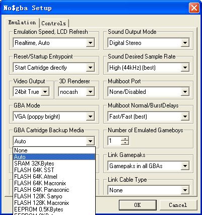Select FLASH 128K Macronix option

click(54, 203)
